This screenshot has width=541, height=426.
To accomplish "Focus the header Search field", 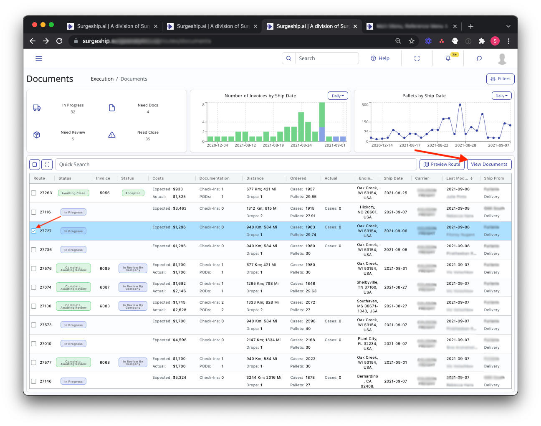I will click(x=327, y=58).
